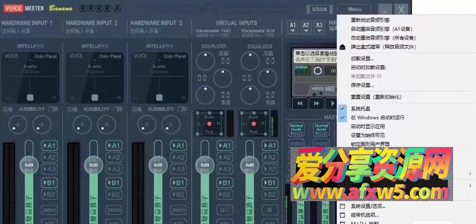Click the Hardware Input 1 0dB fader
476x224 pixels.
tap(29, 165)
